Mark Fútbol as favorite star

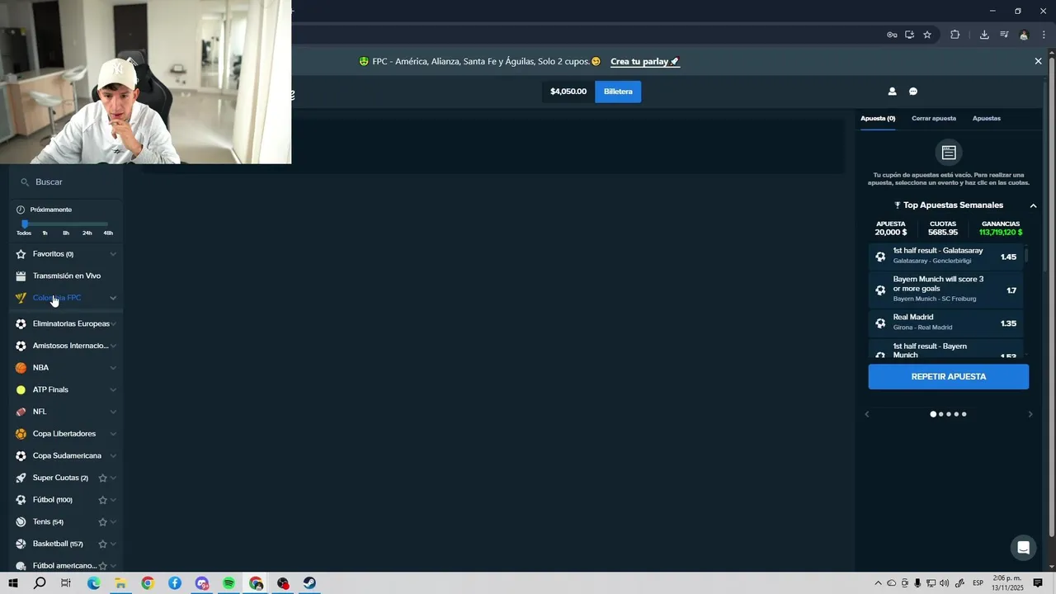(103, 500)
